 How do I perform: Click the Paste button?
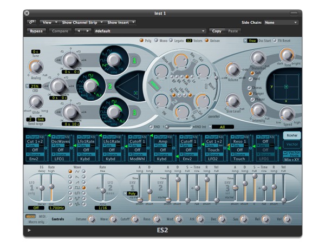[233, 31]
